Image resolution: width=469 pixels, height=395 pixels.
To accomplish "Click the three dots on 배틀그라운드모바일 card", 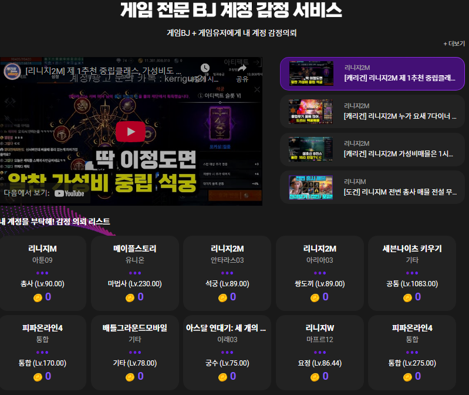I will pyautogui.click(x=135, y=353).
